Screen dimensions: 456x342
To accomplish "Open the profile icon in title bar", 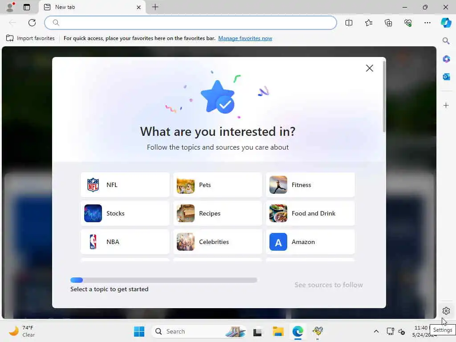I will coord(10,7).
